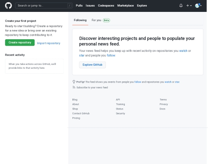Click the Beta badge label

click(106, 20)
